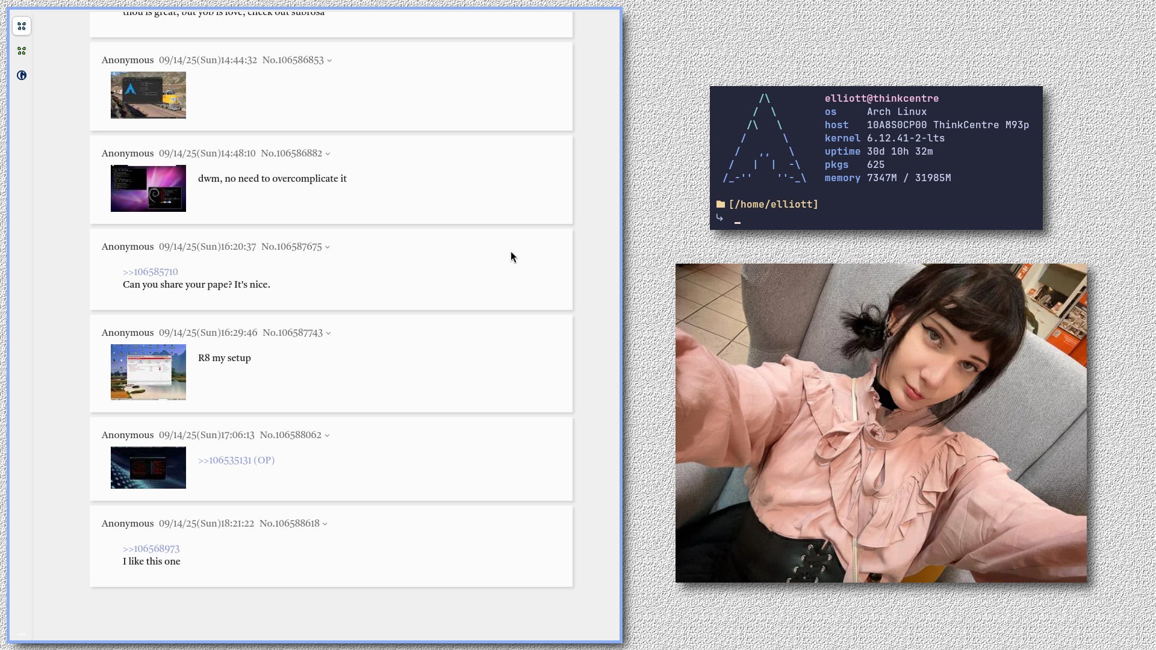Click timestamp 09/14/25(Sun)14:44:32
Image resolution: width=1156 pixels, height=650 pixels.
[x=208, y=60]
